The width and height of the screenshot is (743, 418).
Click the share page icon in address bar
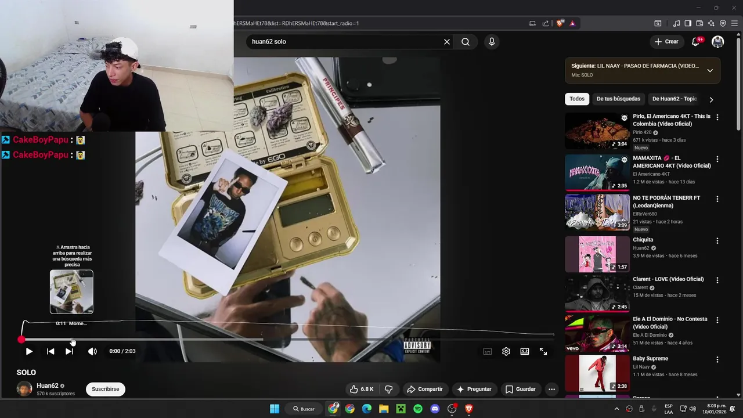pos(546,23)
